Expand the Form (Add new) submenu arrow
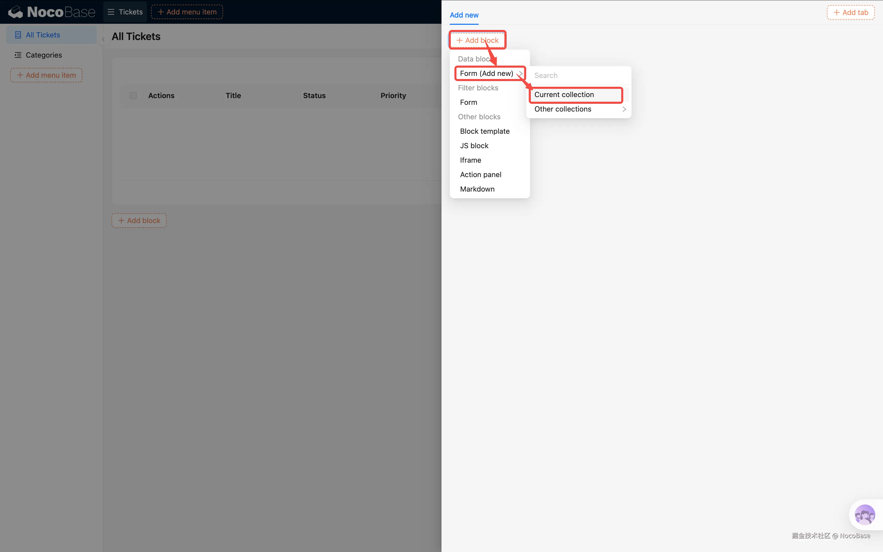 tap(521, 73)
